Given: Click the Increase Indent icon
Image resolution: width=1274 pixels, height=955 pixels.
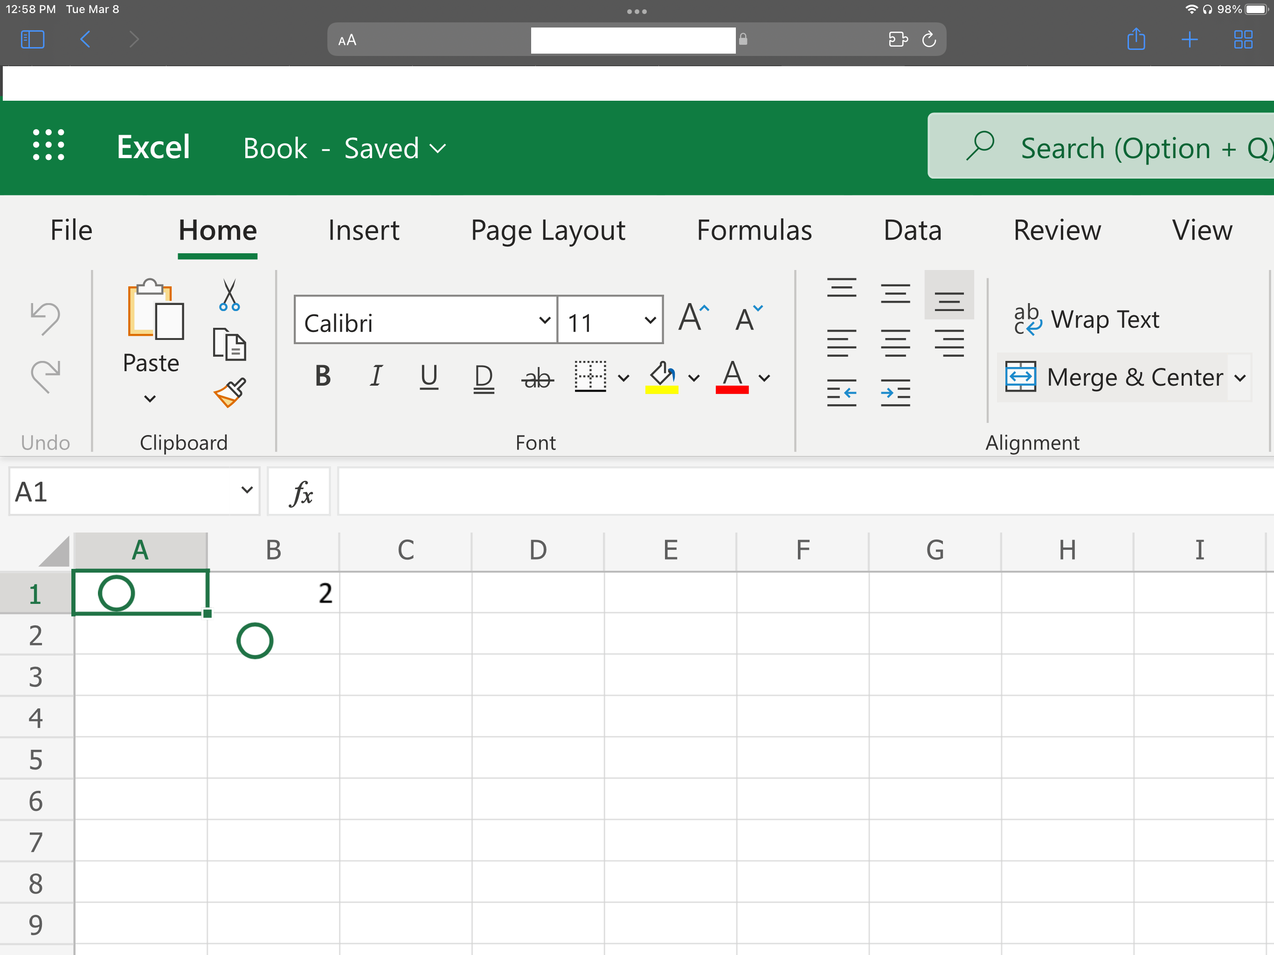Looking at the screenshot, I should 895,393.
